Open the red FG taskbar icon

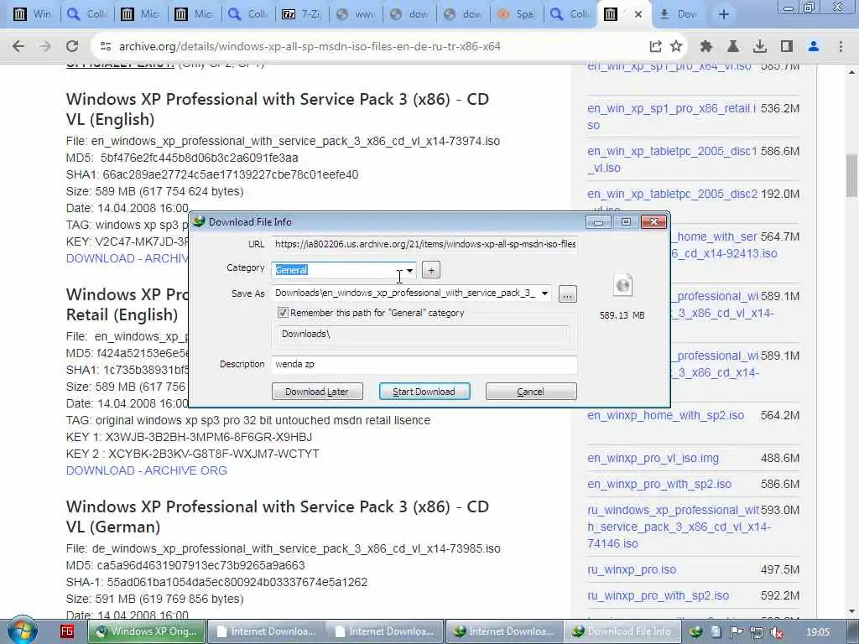67,631
